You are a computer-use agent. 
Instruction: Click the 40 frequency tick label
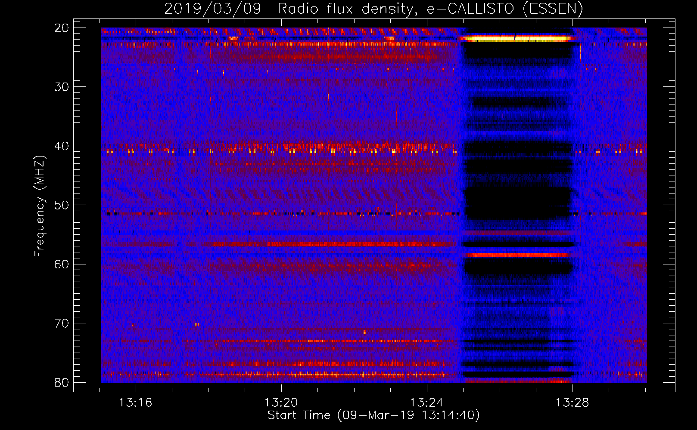coord(62,146)
